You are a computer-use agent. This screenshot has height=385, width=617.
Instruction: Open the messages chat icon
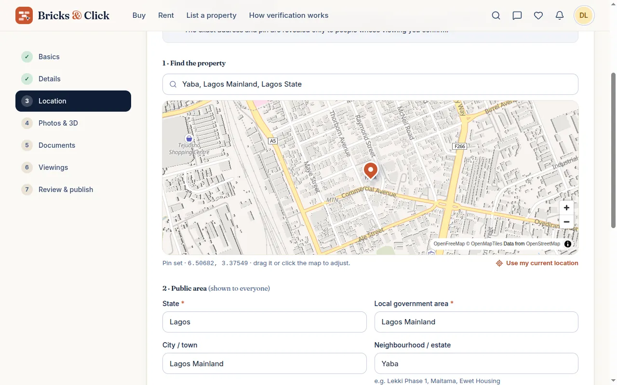517,15
